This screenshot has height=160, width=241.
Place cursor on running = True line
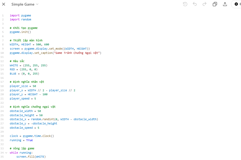pos(21,140)
